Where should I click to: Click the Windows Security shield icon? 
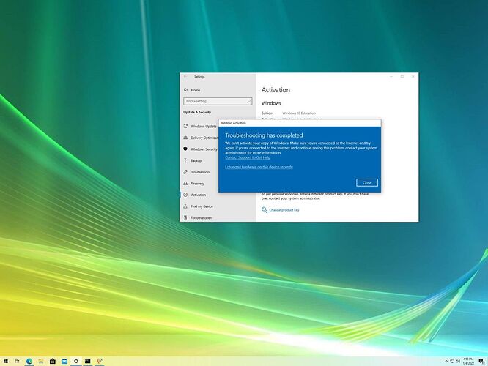click(185, 149)
